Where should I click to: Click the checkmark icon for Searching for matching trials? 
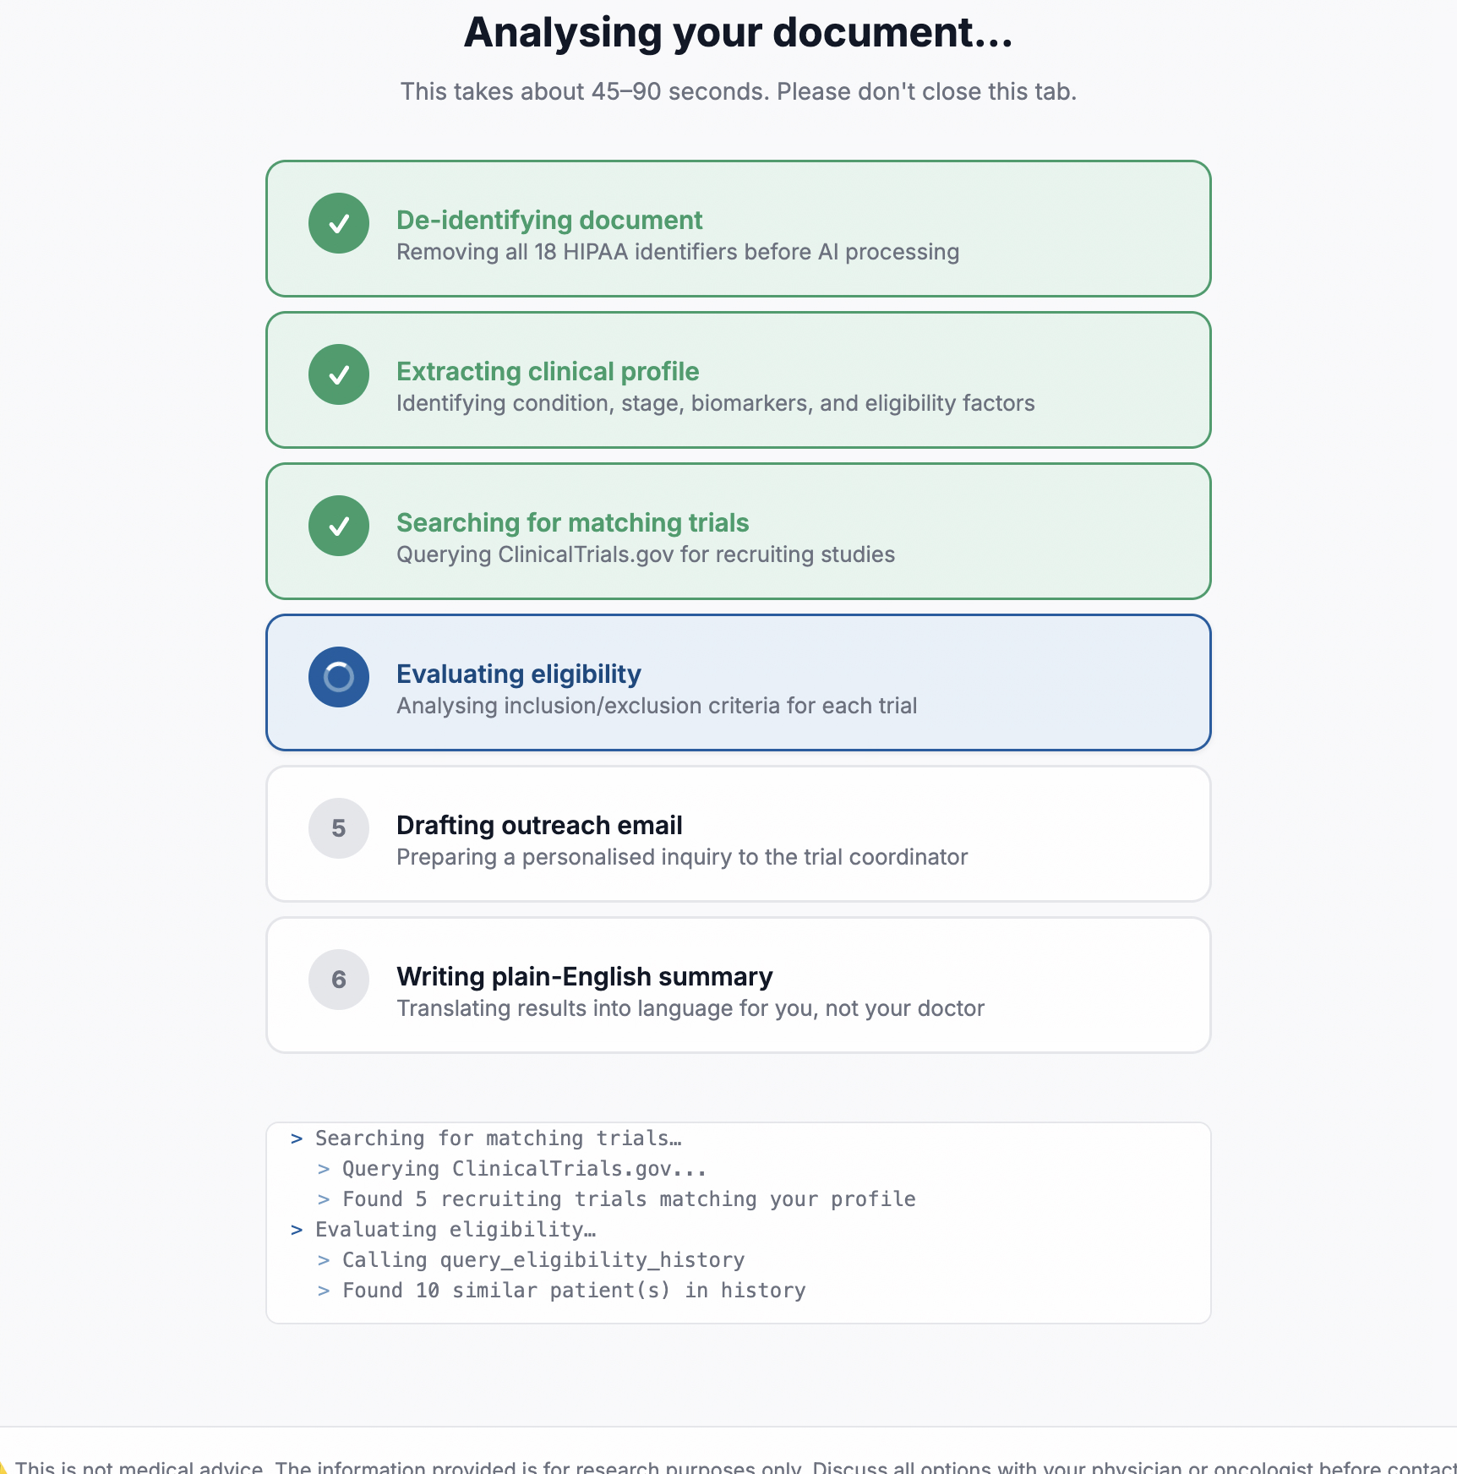click(x=339, y=527)
